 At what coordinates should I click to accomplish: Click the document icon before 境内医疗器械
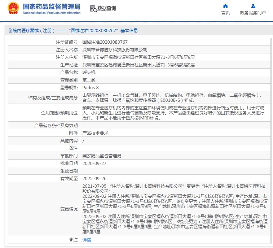10,31
